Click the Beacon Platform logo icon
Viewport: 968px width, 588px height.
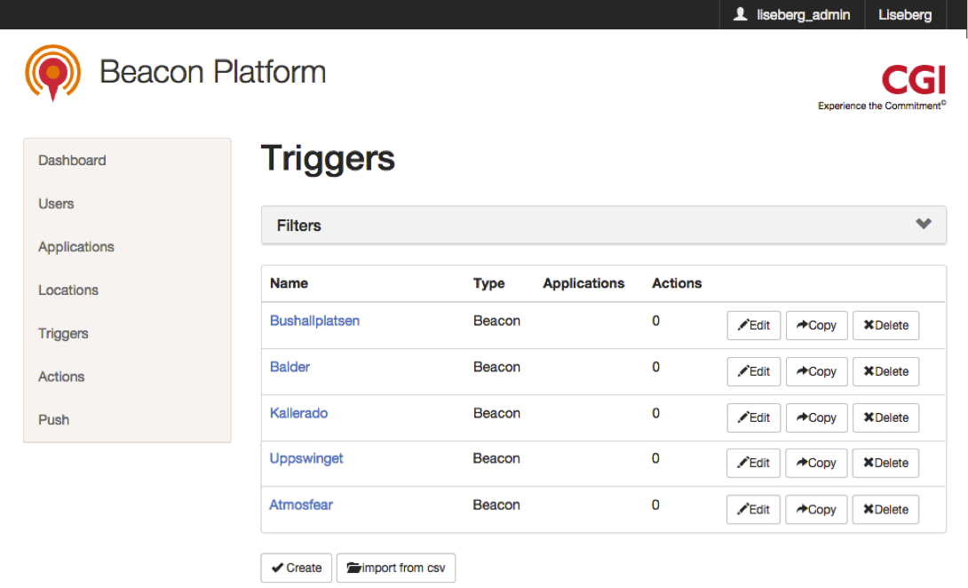point(53,72)
